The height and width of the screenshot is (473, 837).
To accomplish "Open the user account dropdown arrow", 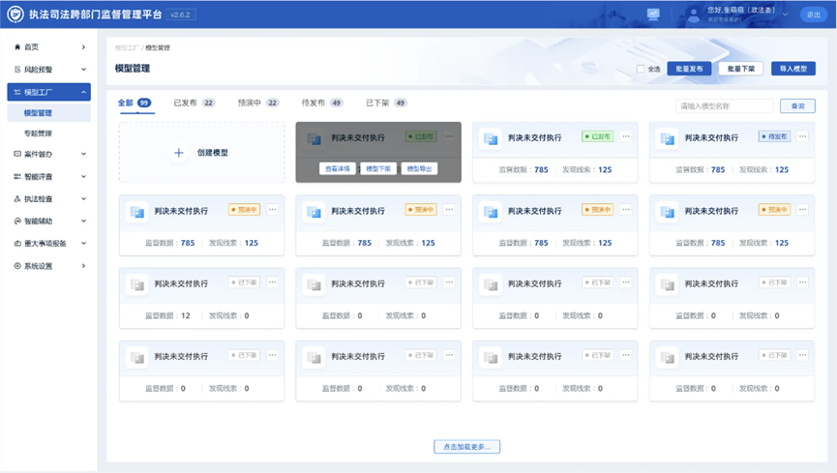I will [x=785, y=15].
